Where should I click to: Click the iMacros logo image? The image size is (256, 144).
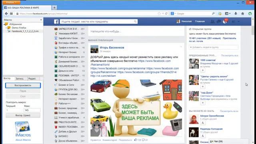[x=22, y=127]
